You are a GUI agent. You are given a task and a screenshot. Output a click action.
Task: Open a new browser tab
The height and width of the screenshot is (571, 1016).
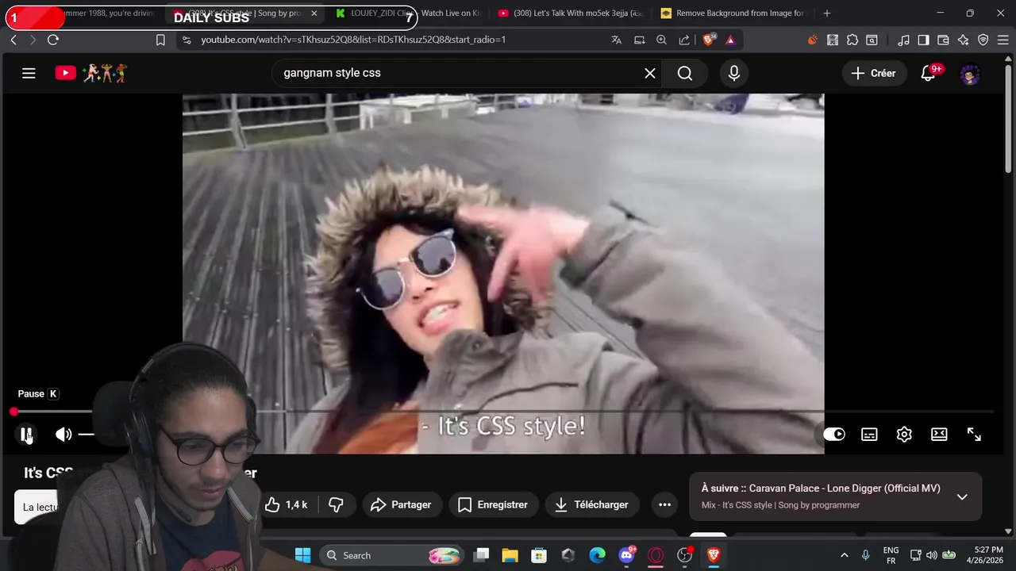tap(827, 13)
